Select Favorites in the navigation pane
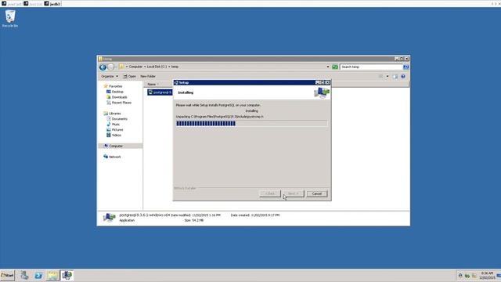501x282 pixels. click(x=113, y=86)
